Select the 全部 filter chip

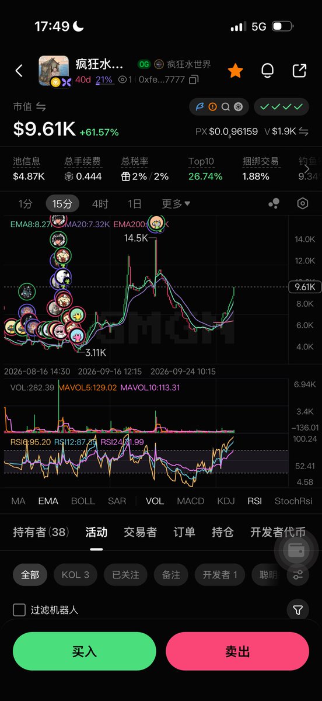pyautogui.click(x=30, y=575)
